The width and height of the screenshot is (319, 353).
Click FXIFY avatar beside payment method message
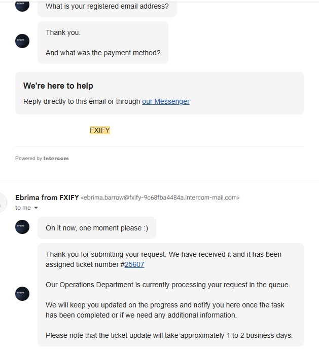[22, 41]
